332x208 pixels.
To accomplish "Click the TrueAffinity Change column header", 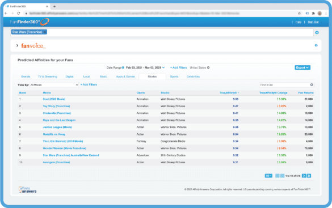I will 274,93.
